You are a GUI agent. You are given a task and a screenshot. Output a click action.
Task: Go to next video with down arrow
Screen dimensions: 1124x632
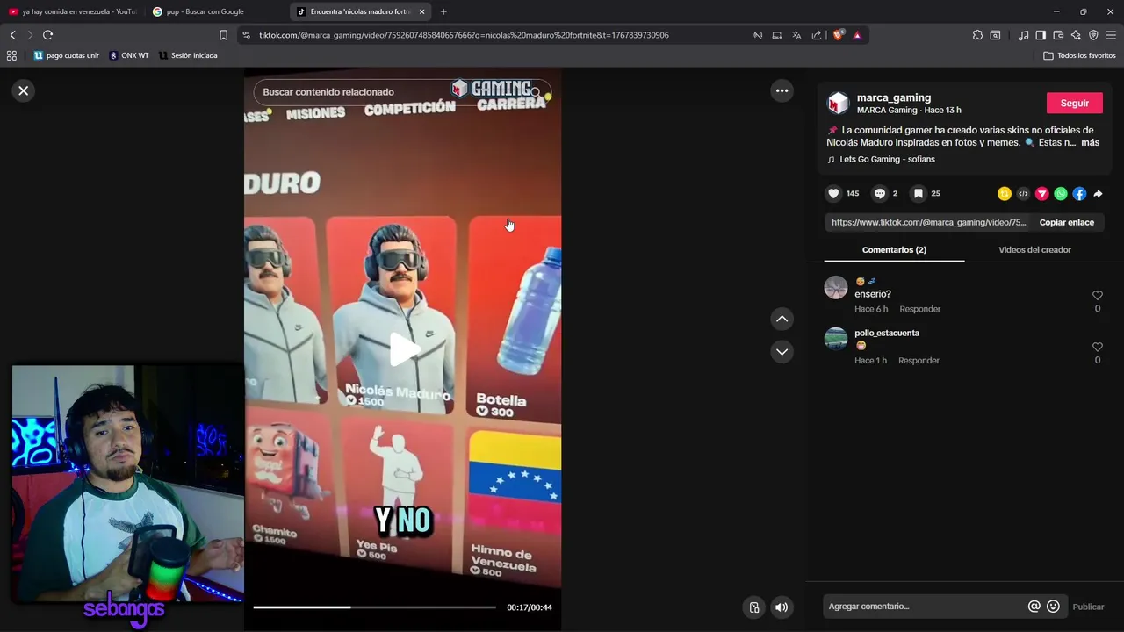tap(782, 352)
